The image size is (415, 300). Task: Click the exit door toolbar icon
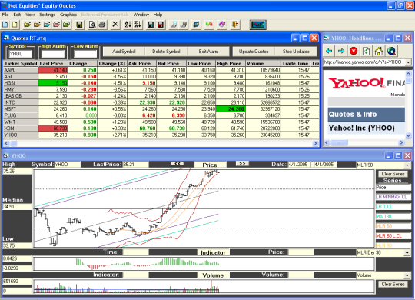(235, 25)
